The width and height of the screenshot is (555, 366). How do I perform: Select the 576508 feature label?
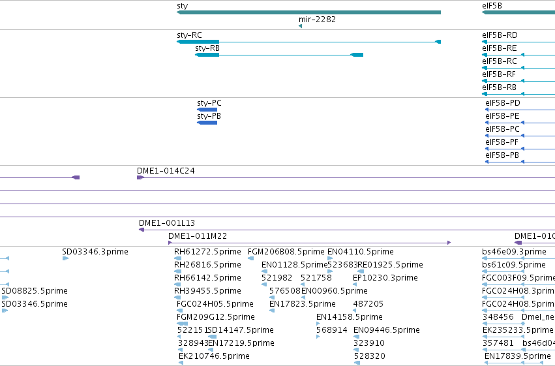[285, 291]
